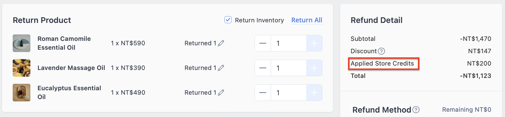Open the Eucalyptus Essential Oil product thumbnail

[x=22, y=93]
